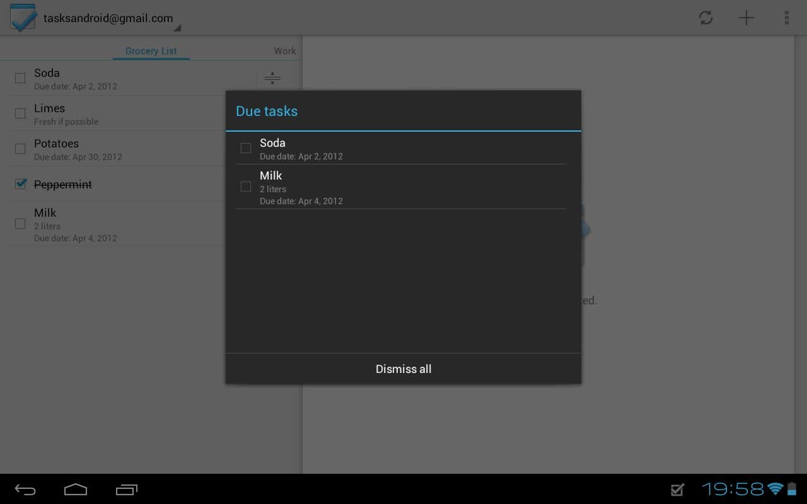The width and height of the screenshot is (807, 504).
Task: Switch to the Work tab
Action: 284,51
